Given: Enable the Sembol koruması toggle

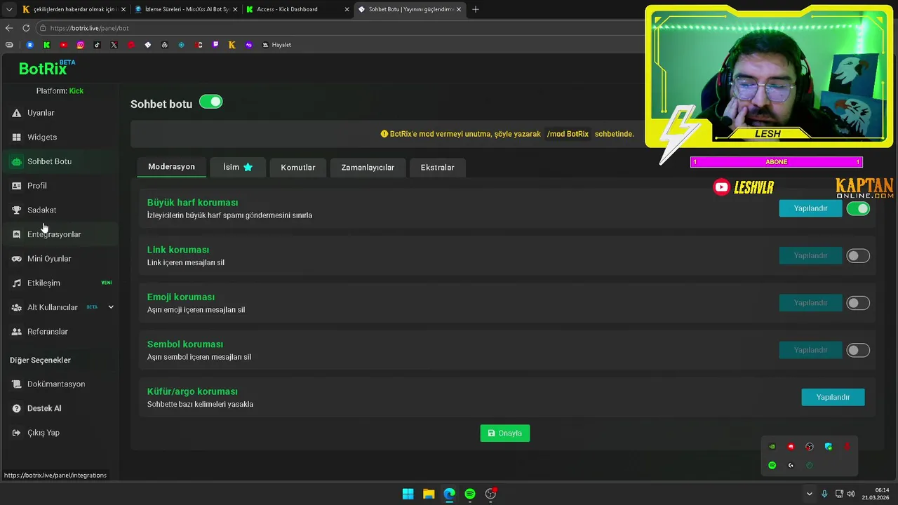Looking at the screenshot, I should click(x=858, y=350).
